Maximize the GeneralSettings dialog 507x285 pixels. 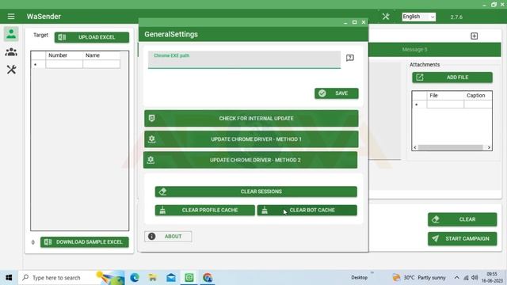pos(355,22)
